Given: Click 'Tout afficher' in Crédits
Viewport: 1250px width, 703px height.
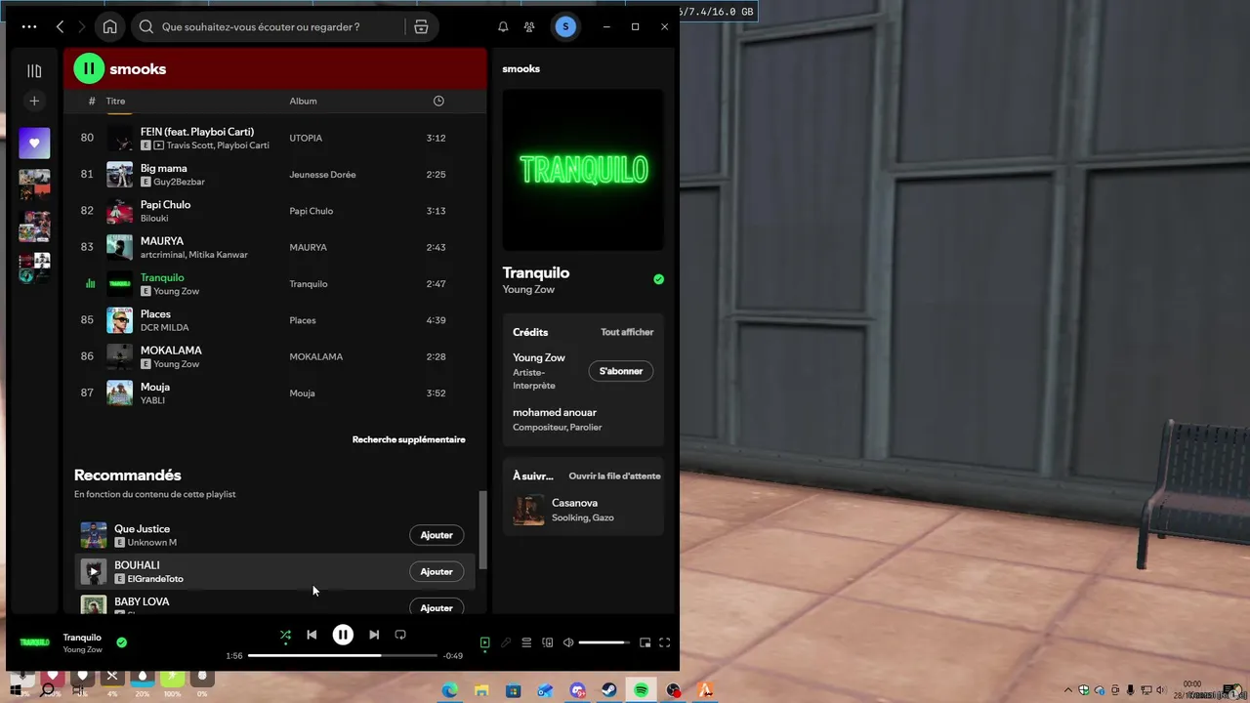Looking at the screenshot, I should [x=627, y=332].
